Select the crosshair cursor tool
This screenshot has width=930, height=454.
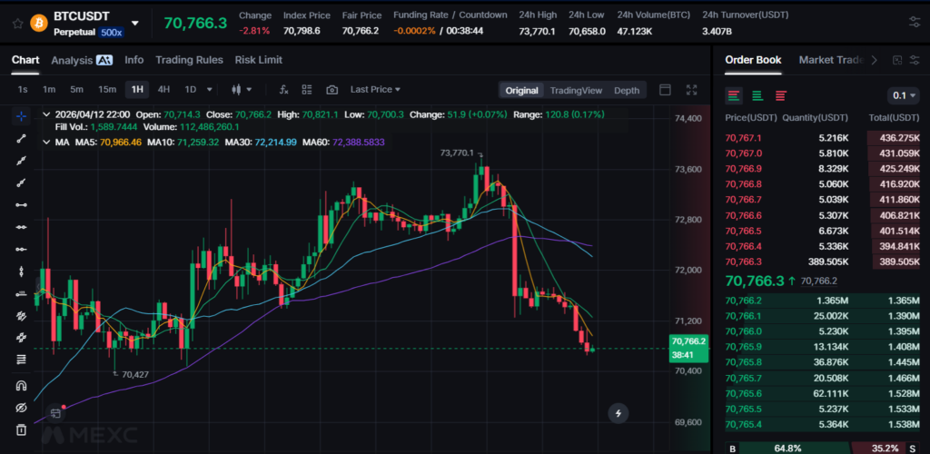click(x=21, y=116)
